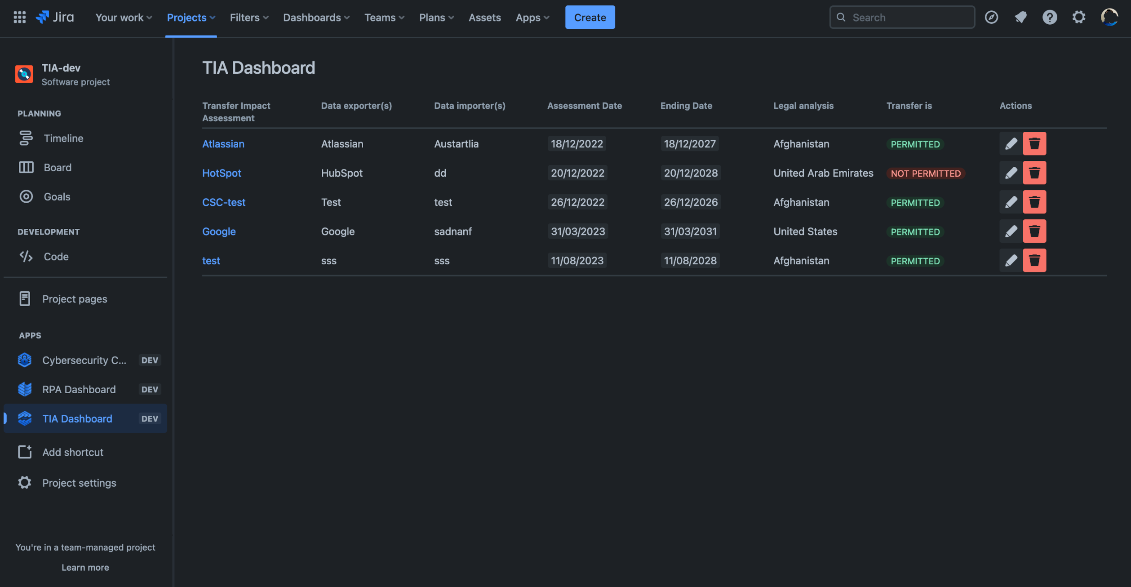
Task: Open Board in the sidebar
Action: (85, 167)
